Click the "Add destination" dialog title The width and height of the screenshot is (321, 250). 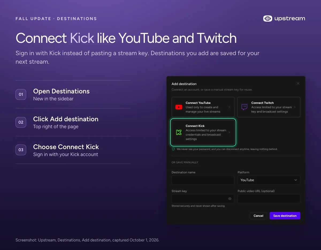point(184,84)
